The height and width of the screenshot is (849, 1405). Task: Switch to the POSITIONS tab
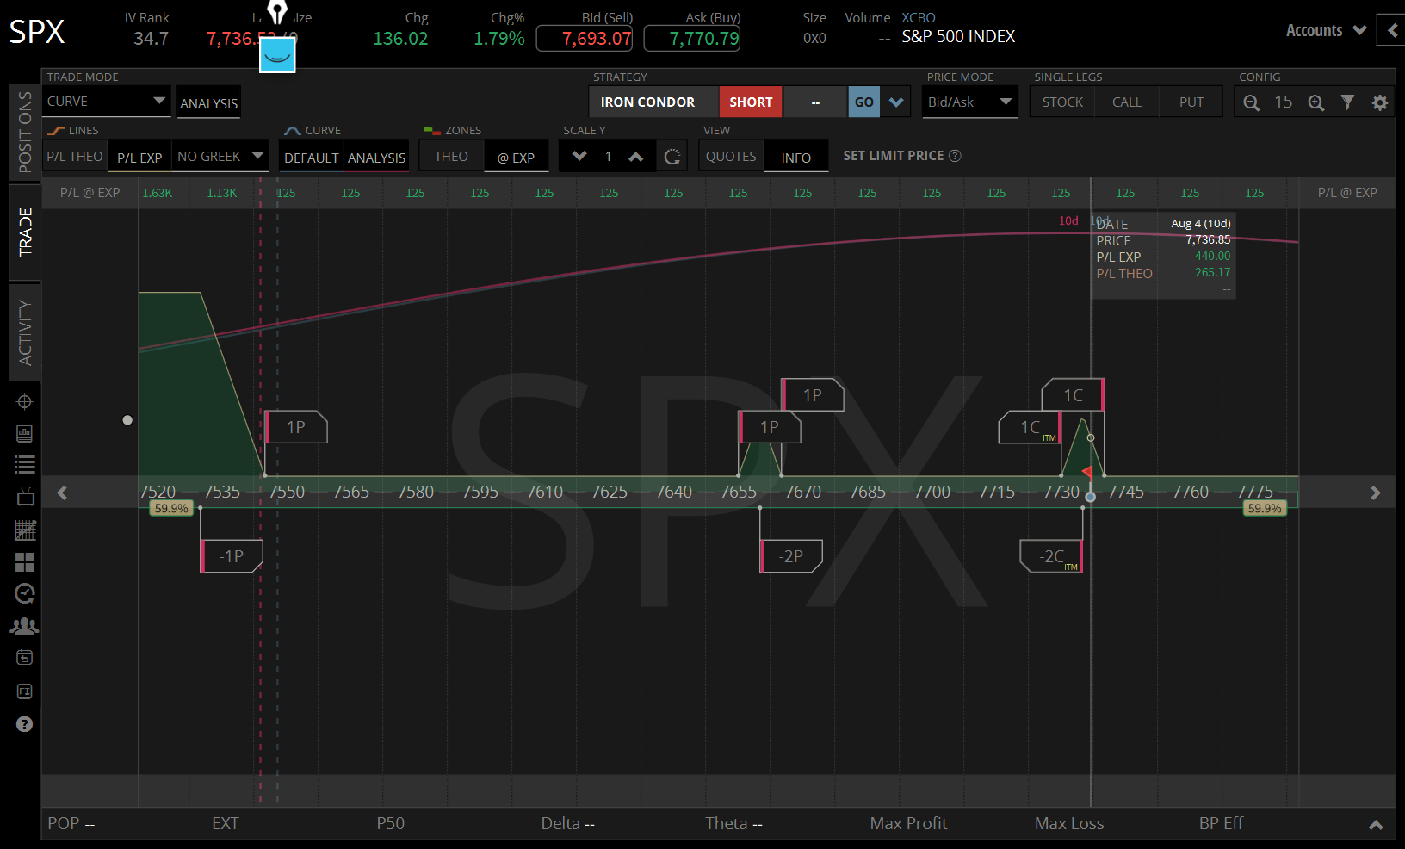coord(25,132)
